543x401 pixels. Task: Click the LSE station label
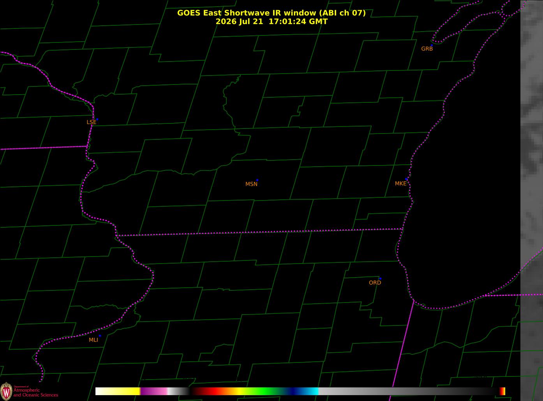pyautogui.click(x=91, y=122)
